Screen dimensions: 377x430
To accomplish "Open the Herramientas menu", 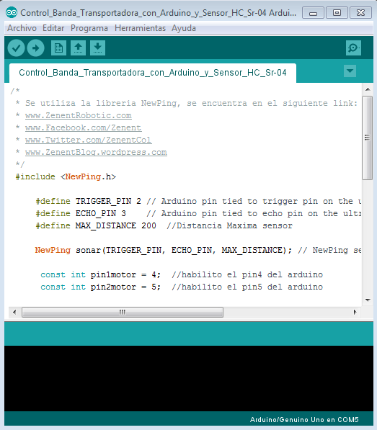I will pyautogui.click(x=141, y=28).
